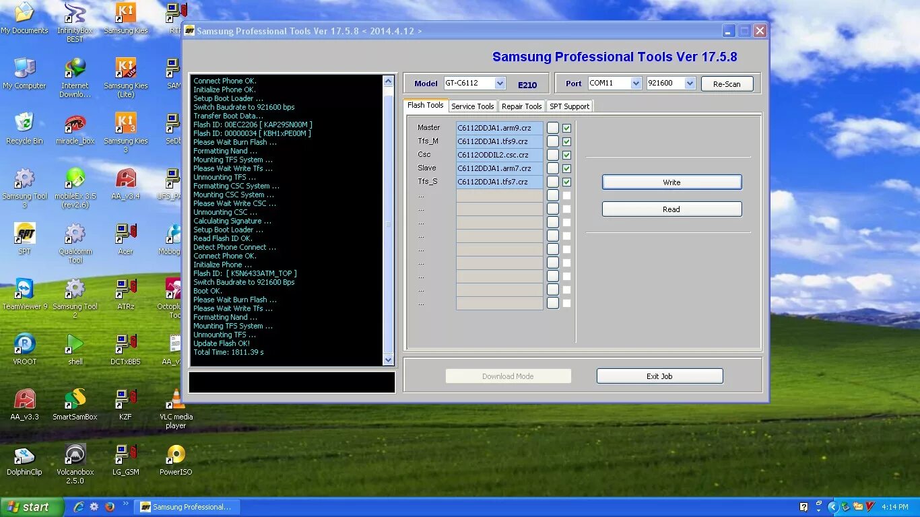Uncheck the Slave file checkbox

(566, 168)
